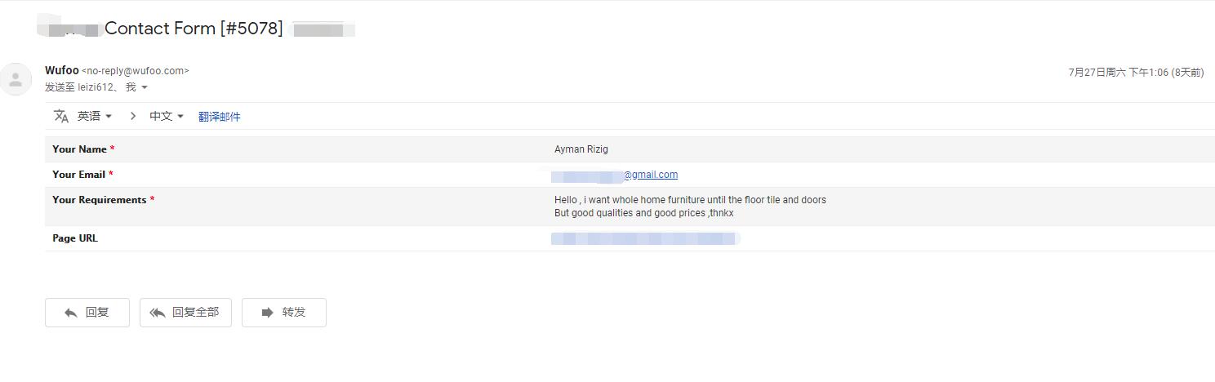The width and height of the screenshot is (1215, 382).
Task: Click the 翻译邮件 translate message link
Action: 220,117
